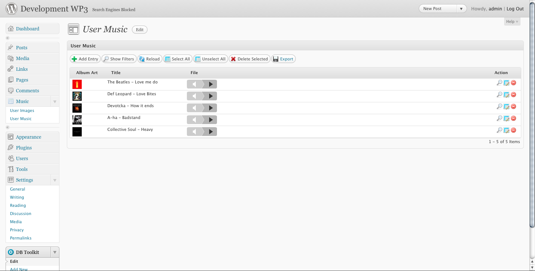Viewport: 535px width, 271px height.
Task: Click the Beatles album art thumbnail
Action: tap(77, 84)
